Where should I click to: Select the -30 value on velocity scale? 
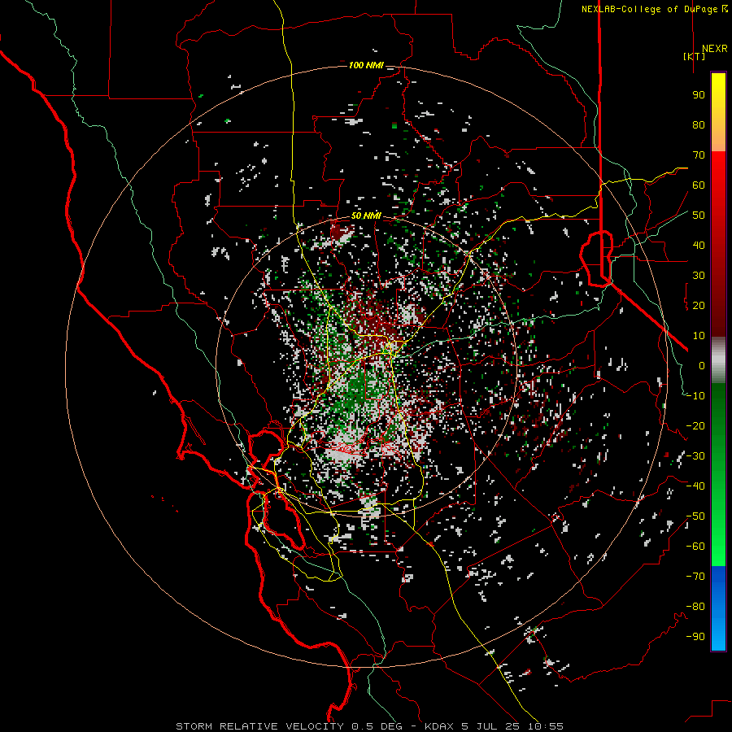(695, 456)
